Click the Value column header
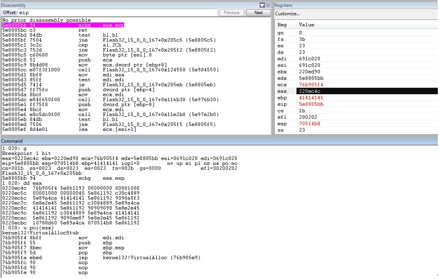 (306, 24)
